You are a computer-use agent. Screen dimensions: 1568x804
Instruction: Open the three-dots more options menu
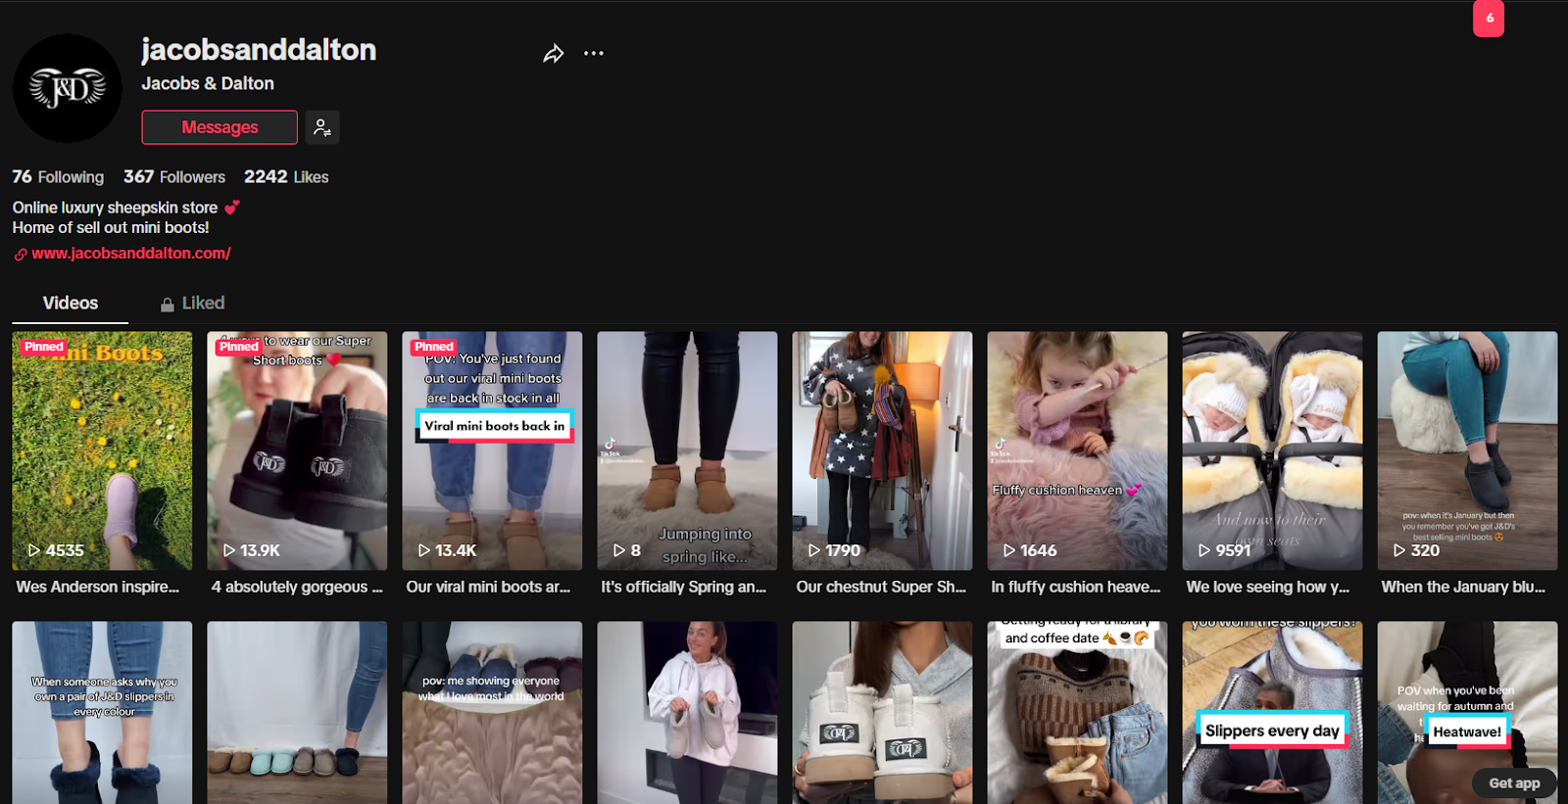click(x=594, y=54)
